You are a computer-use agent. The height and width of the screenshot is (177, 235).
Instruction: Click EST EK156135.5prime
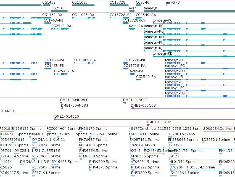click(27, 129)
